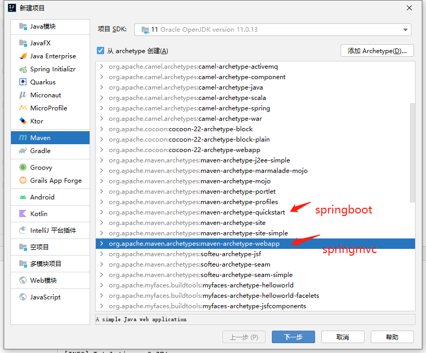Select Micronaut project type

[51, 95]
